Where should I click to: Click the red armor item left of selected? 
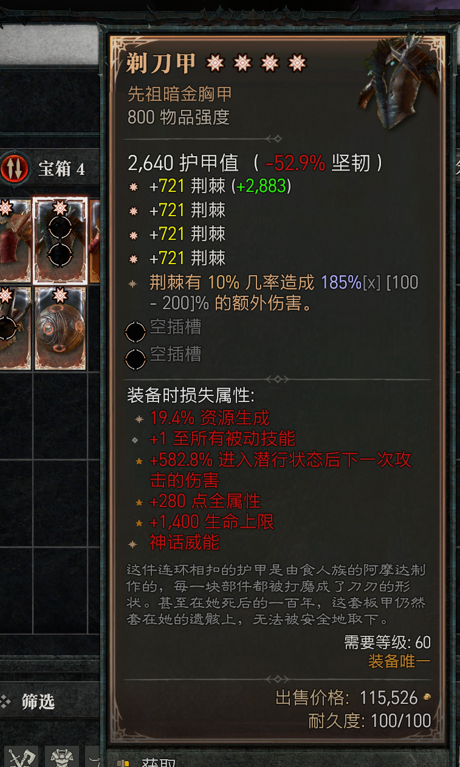click(15, 240)
